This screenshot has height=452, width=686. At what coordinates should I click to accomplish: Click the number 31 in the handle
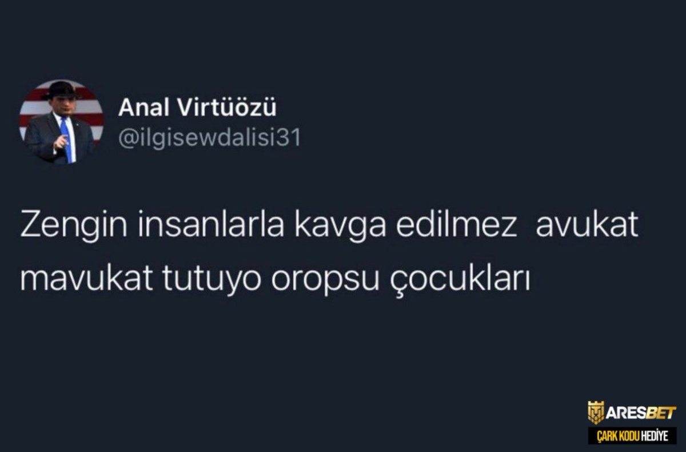(x=288, y=138)
